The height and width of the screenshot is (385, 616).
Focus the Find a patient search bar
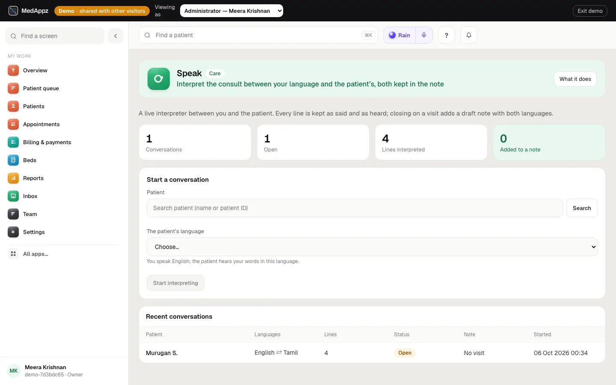point(258,35)
